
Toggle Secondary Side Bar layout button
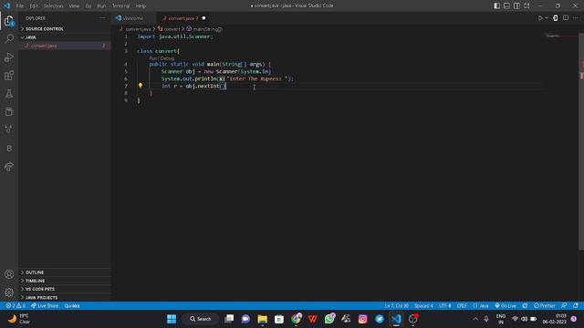pyautogui.click(x=517, y=5)
